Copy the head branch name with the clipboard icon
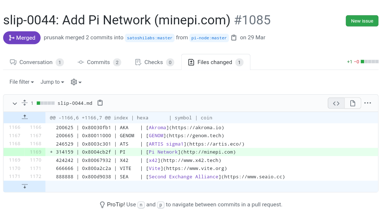Screen dimensions: 387x214 tap(234, 37)
